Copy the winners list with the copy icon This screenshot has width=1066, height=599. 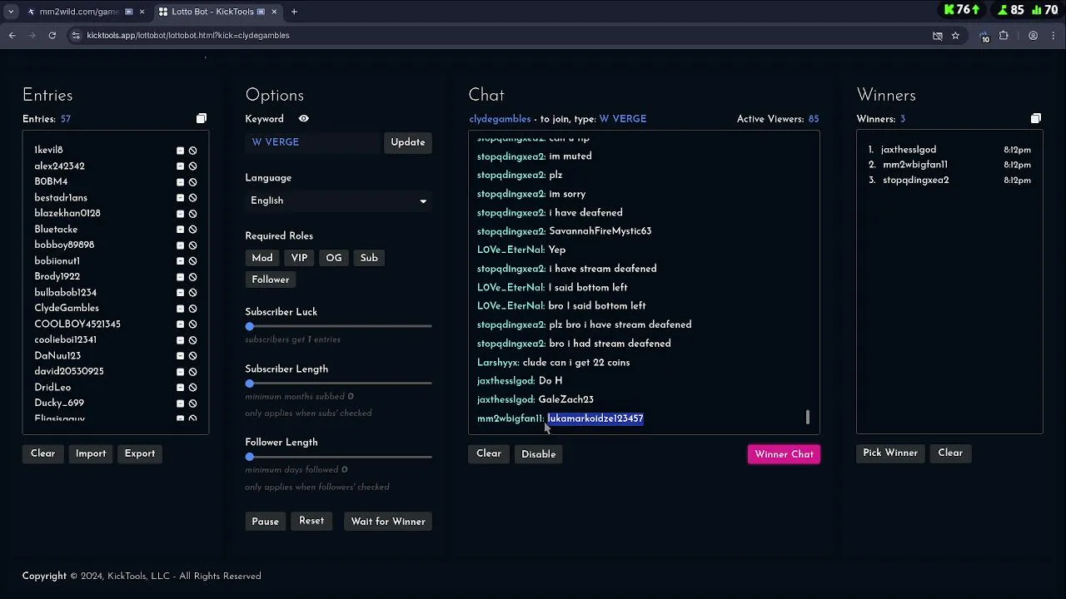tap(1036, 119)
